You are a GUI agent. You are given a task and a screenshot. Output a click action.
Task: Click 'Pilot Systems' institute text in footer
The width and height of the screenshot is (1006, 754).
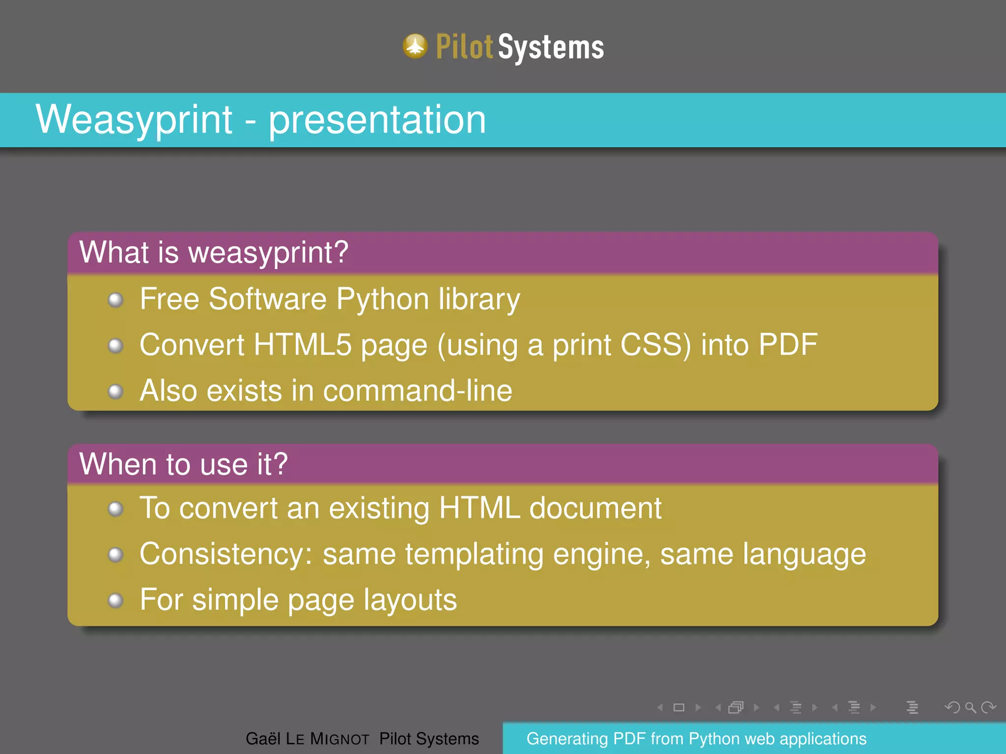(429, 739)
